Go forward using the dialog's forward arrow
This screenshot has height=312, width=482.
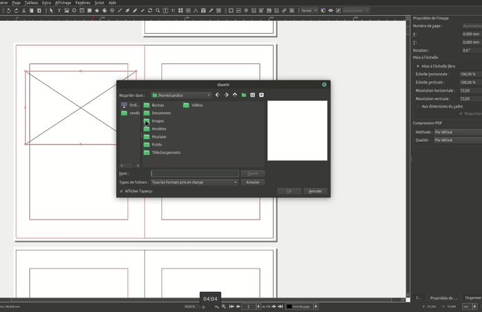[x=226, y=95]
